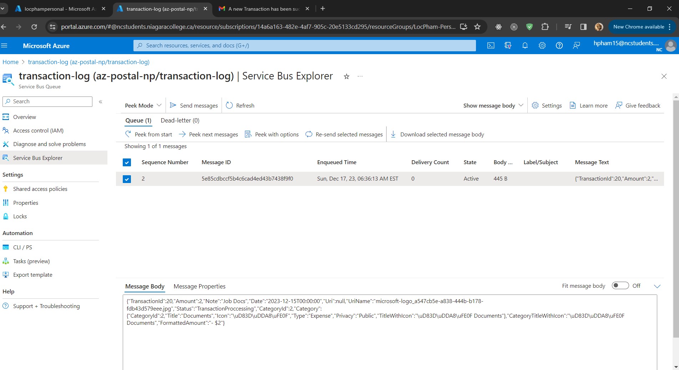Click Peek next messages
The image size is (679, 370).
point(208,134)
